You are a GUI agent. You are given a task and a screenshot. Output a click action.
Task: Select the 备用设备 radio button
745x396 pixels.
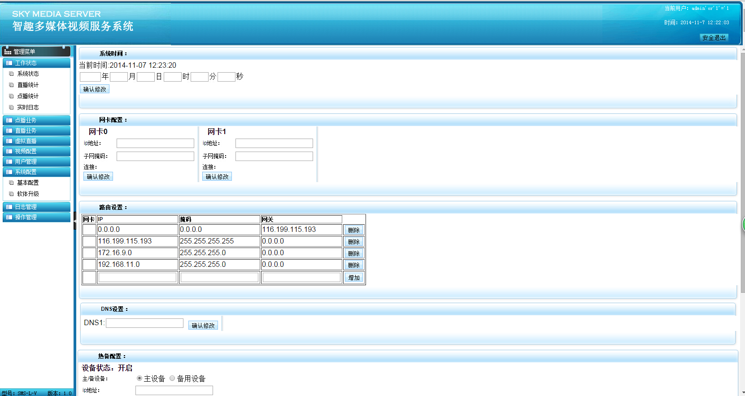[x=172, y=378]
